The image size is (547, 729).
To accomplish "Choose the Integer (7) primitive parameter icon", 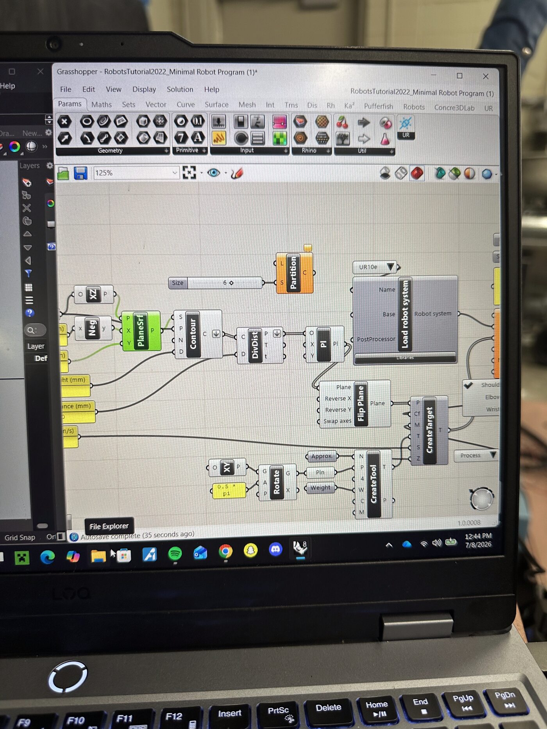I will coord(181,137).
